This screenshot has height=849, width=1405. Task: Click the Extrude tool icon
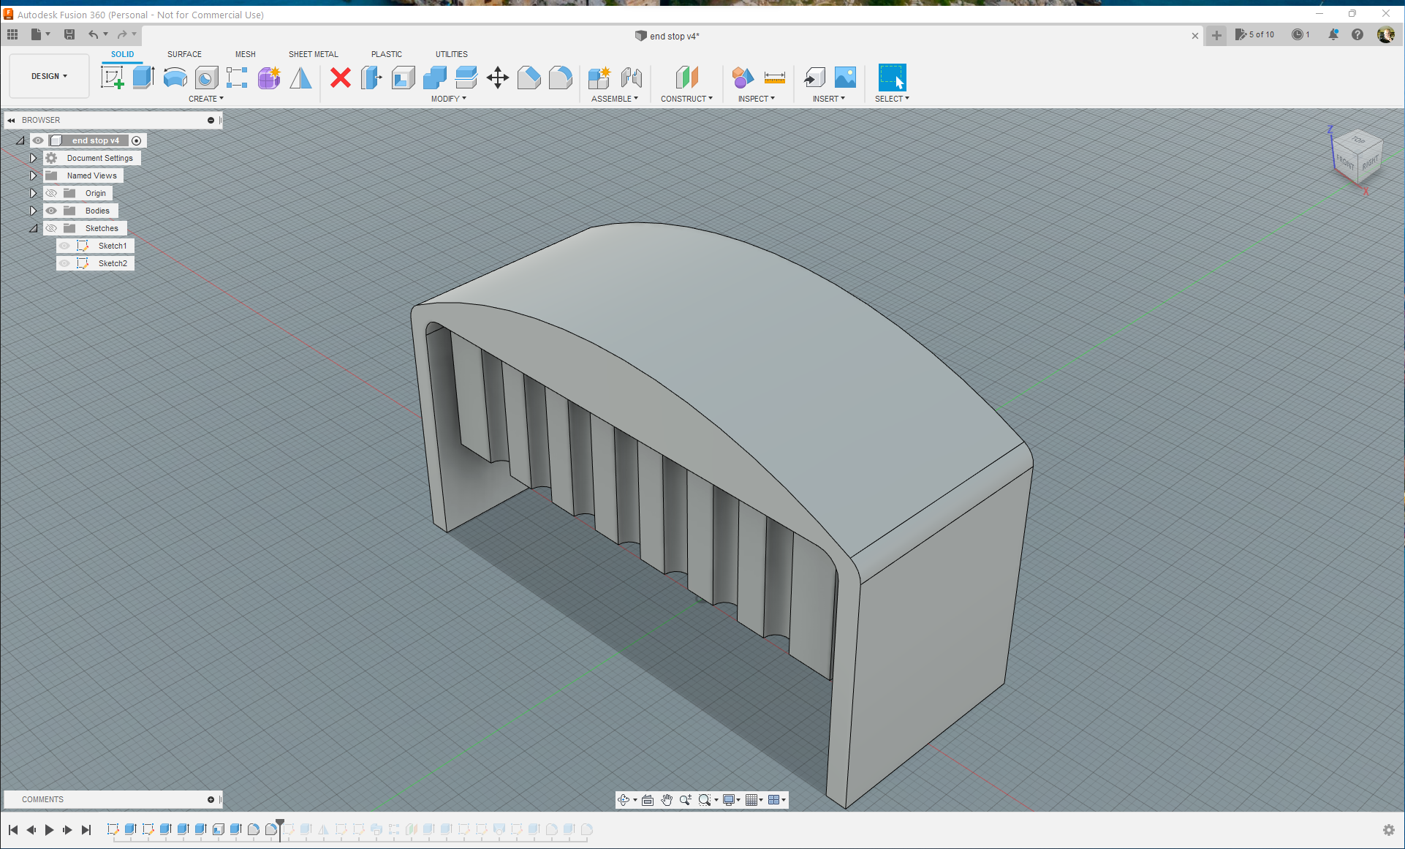tap(143, 78)
